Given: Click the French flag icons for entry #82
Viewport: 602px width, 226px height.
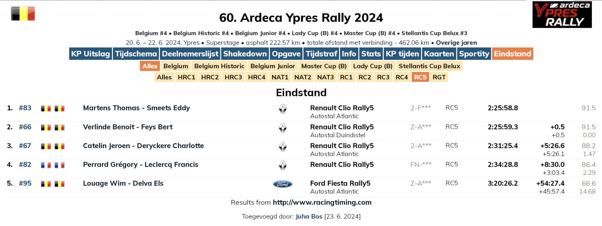Looking at the screenshot, I should point(53,165).
